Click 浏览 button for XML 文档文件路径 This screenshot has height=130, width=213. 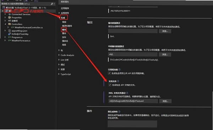[165, 101]
